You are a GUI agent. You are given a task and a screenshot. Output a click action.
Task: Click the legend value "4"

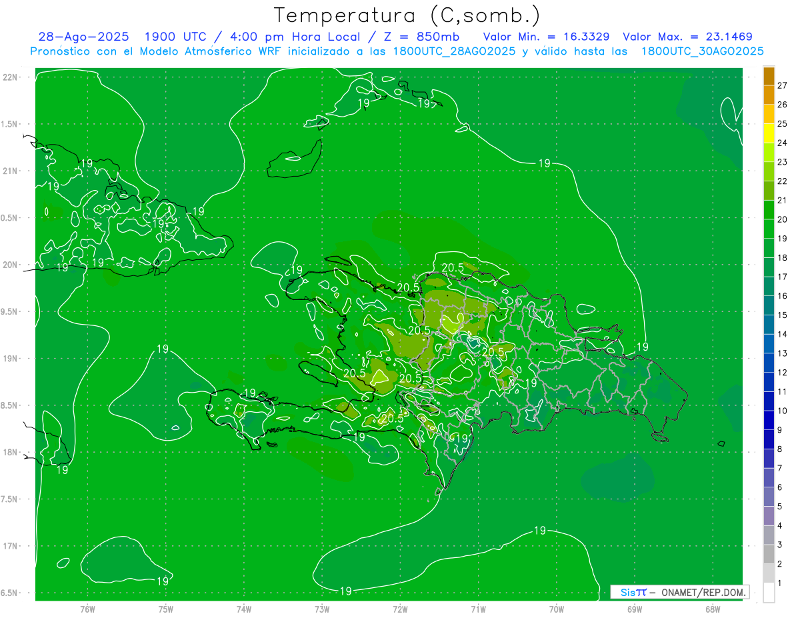[x=780, y=526]
